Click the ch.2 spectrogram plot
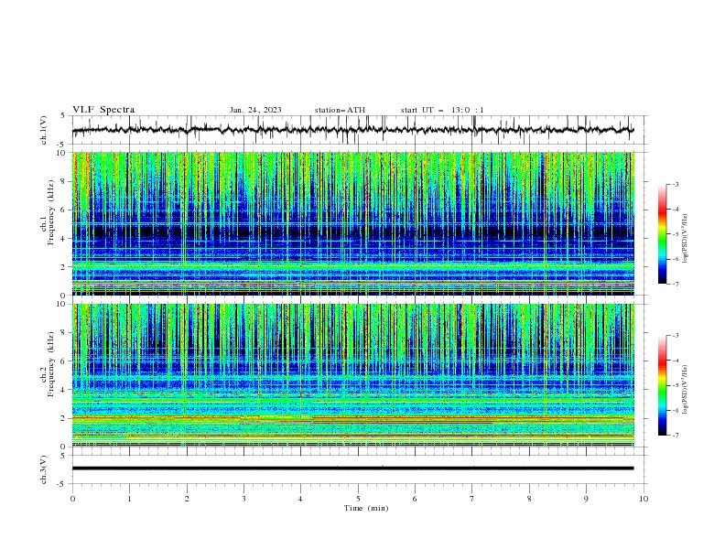Viewport: 725px width, 560px height. pyautogui.click(x=353, y=375)
